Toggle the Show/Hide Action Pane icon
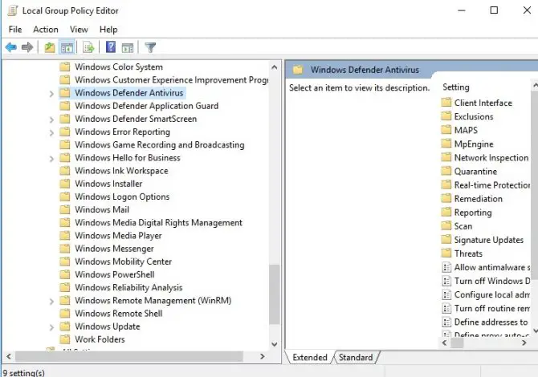 (128, 47)
